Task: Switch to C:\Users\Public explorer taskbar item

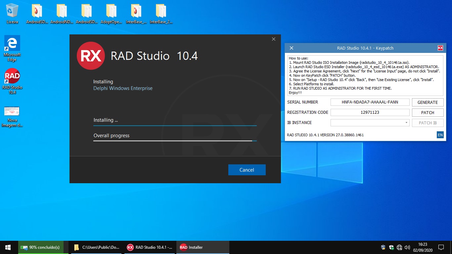Action: 96,247
